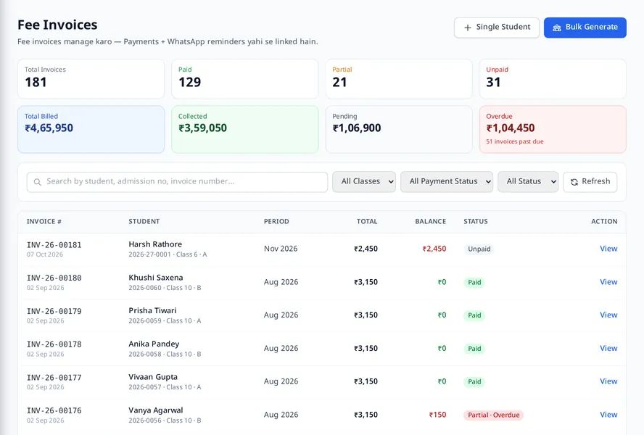Click invoice number INV-26-00179

[x=54, y=311]
